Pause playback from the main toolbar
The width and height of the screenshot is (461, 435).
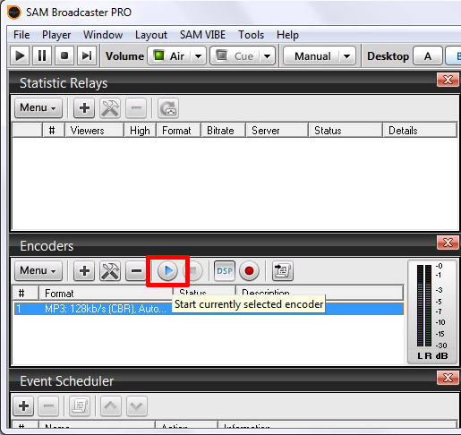click(42, 55)
